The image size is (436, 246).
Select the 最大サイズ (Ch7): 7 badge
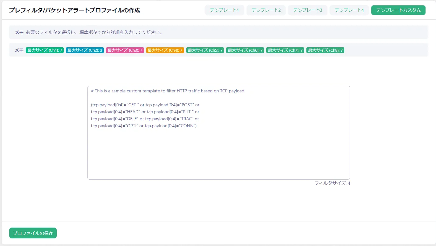tap(285, 50)
